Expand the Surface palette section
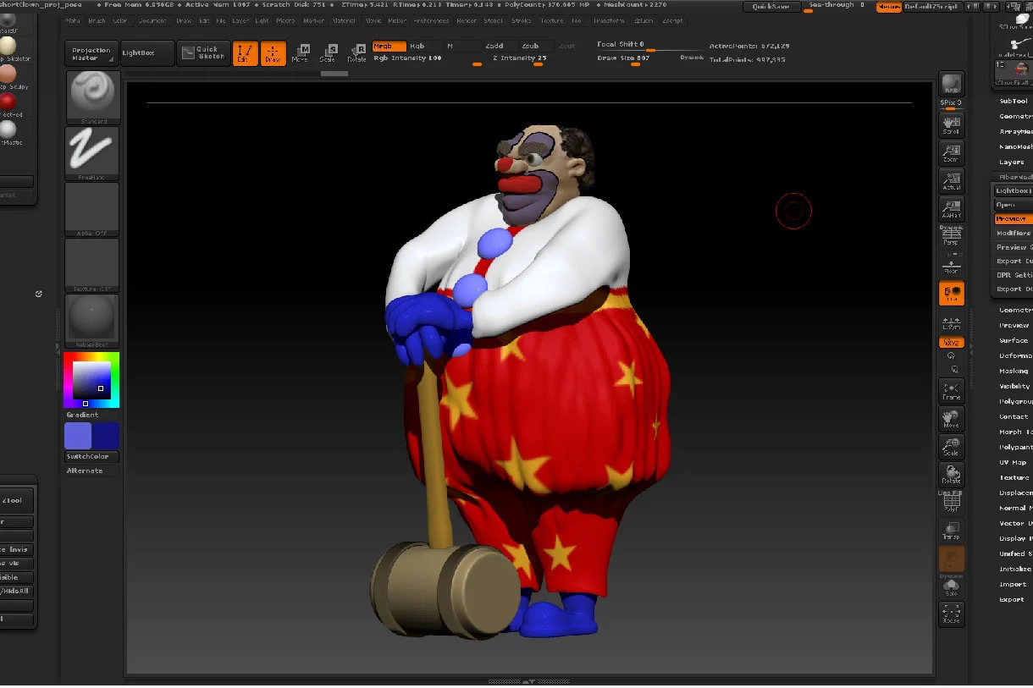 [1014, 340]
